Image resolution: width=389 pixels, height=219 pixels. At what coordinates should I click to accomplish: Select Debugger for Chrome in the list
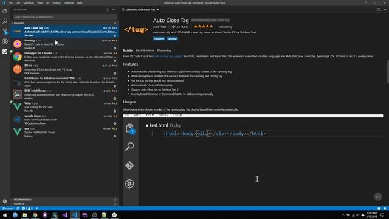coord(64,57)
